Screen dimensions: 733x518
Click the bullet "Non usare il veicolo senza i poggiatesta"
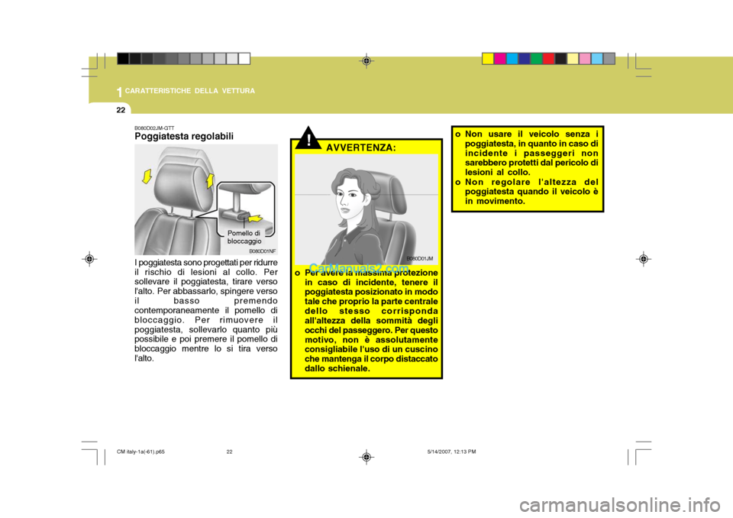pos(528,154)
